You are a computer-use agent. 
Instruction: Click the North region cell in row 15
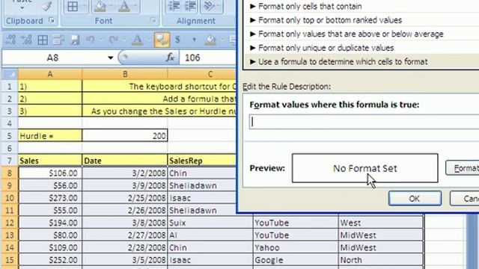pos(381,260)
